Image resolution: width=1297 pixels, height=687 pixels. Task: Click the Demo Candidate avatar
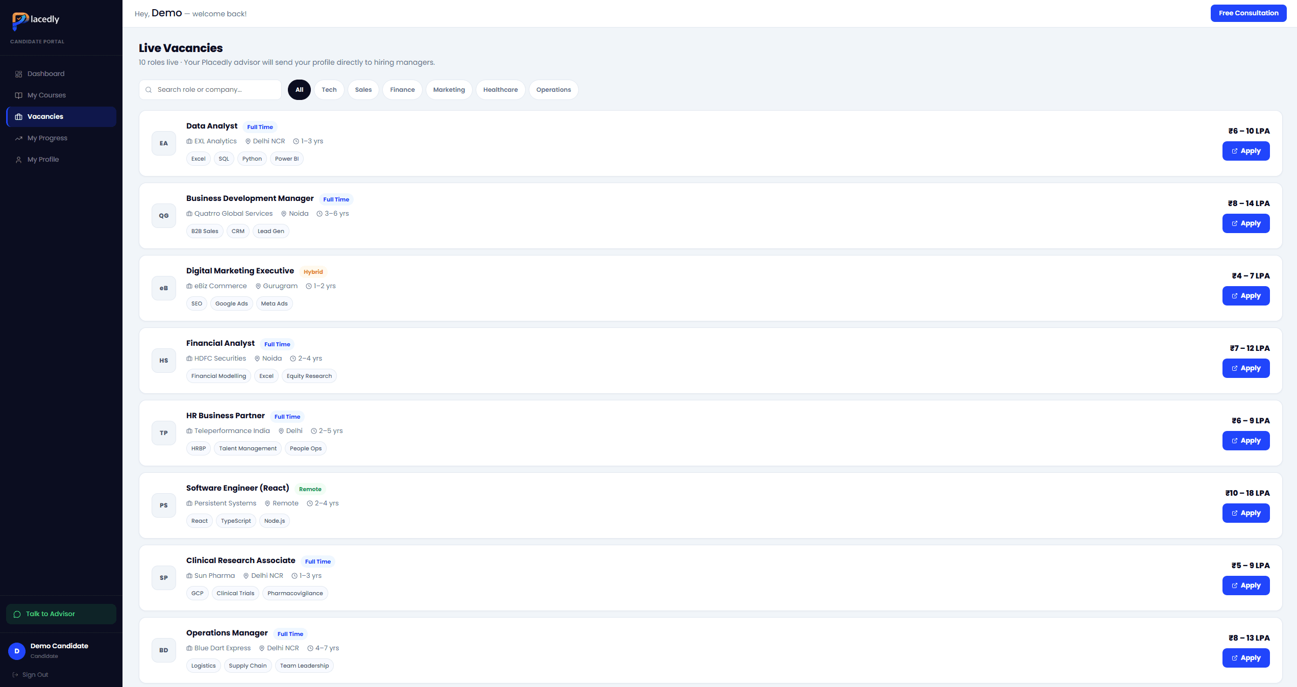pos(17,651)
